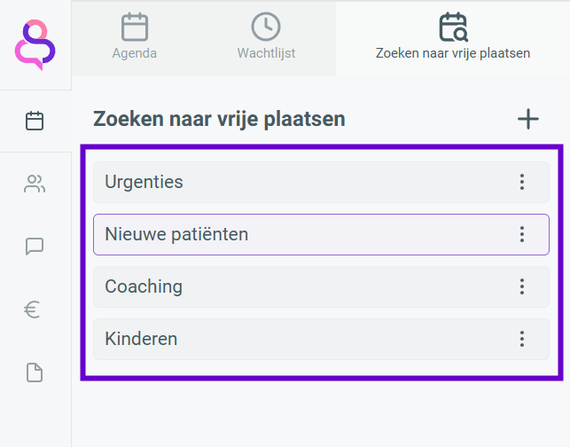Click the pink and purple app logo
This screenshot has width=570, height=447.
tap(35, 44)
